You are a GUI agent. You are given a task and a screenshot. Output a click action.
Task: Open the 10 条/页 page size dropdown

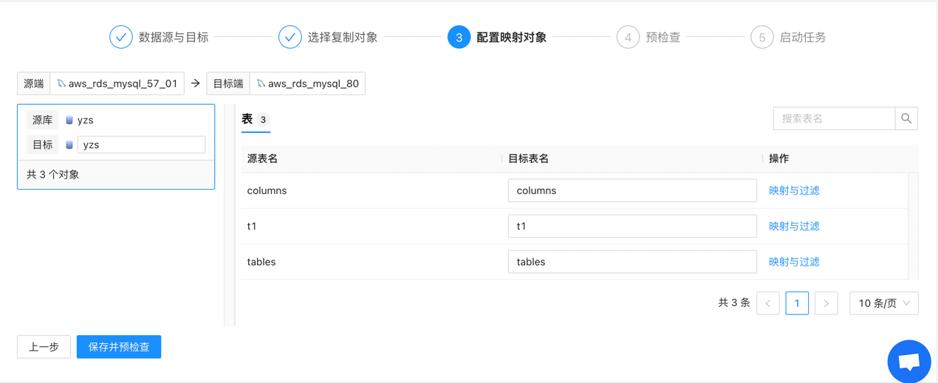pyautogui.click(x=884, y=303)
